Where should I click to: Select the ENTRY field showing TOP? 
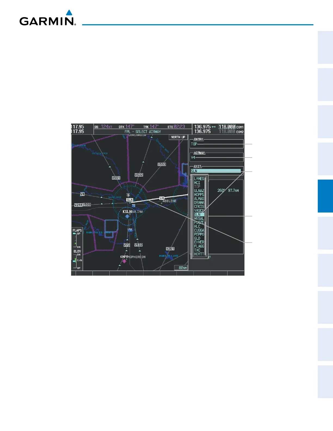pos(217,144)
